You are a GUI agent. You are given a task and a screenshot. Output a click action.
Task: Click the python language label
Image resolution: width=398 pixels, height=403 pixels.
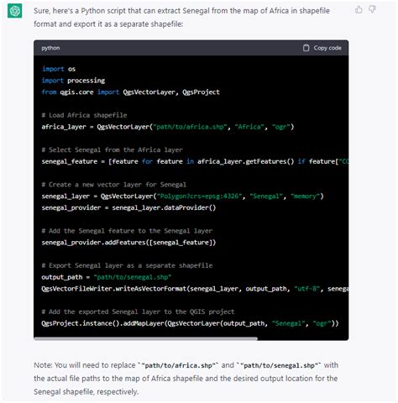[50, 48]
